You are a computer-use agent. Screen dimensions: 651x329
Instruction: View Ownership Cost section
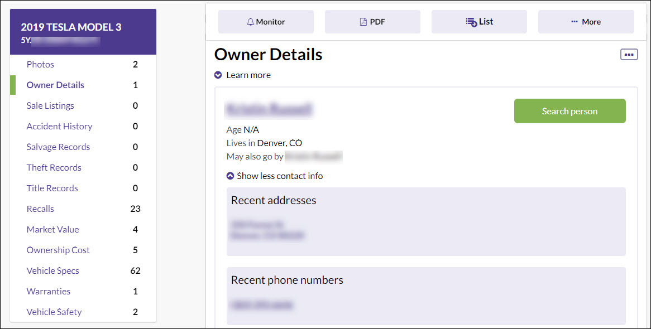click(58, 250)
